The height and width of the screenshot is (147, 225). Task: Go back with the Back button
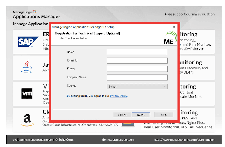pyautogui.click(x=122, y=115)
